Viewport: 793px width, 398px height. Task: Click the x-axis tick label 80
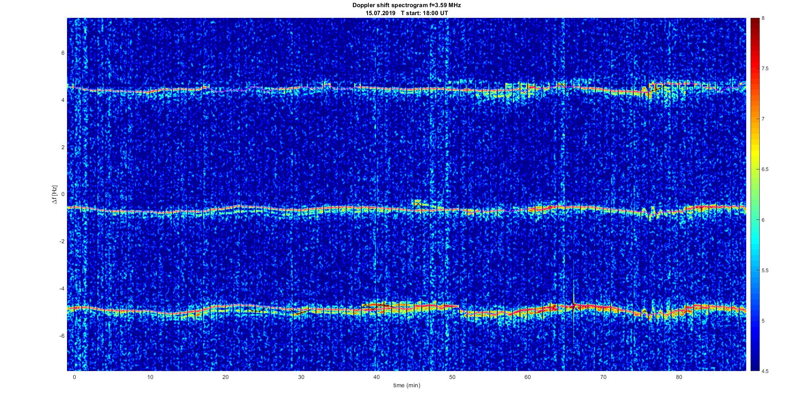(x=679, y=377)
